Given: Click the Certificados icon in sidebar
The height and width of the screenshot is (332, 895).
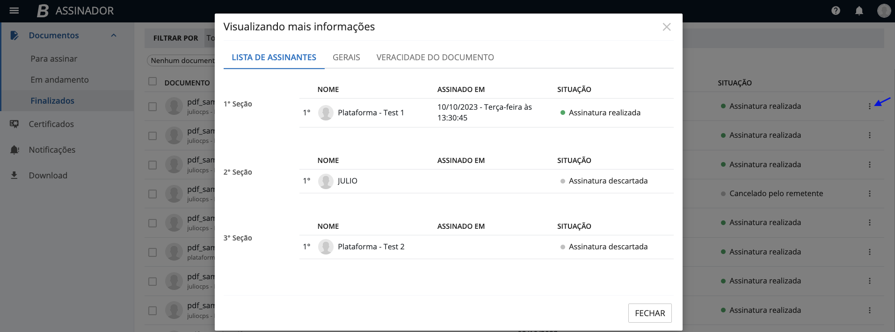Looking at the screenshot, I should tap(15, 124).
